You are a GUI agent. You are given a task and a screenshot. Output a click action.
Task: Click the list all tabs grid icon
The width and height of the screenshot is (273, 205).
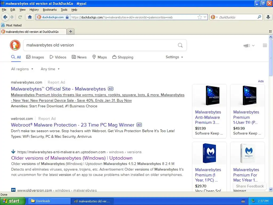pyautogui.click(x=270, y=31)
